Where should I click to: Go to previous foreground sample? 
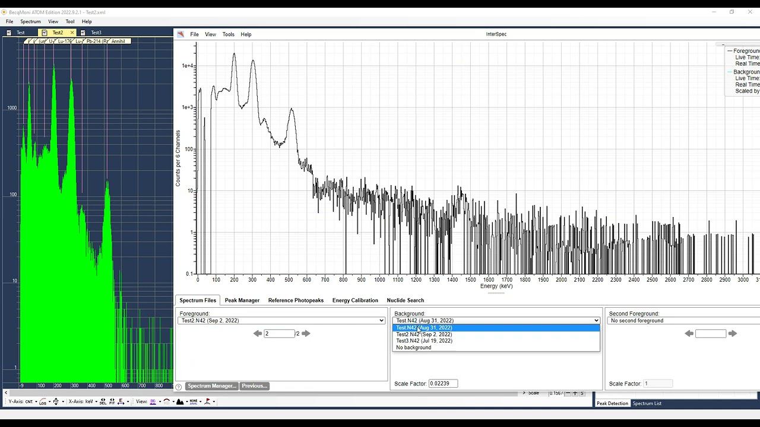click(x=258, y=333)
